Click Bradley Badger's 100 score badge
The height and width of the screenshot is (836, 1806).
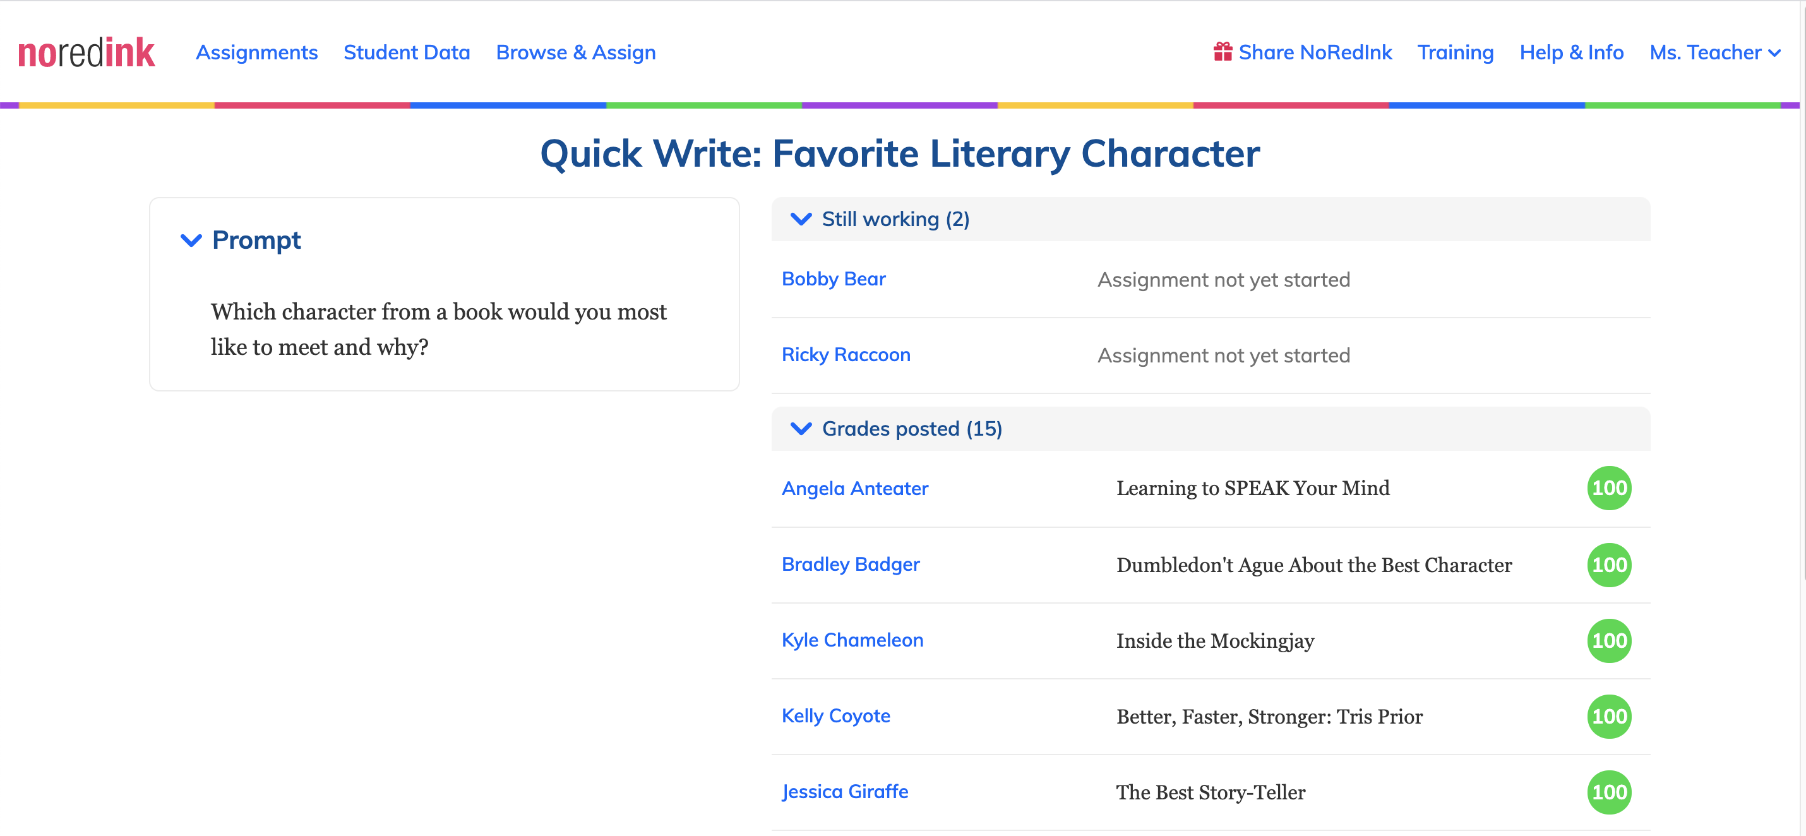(x=1609, y=565)
